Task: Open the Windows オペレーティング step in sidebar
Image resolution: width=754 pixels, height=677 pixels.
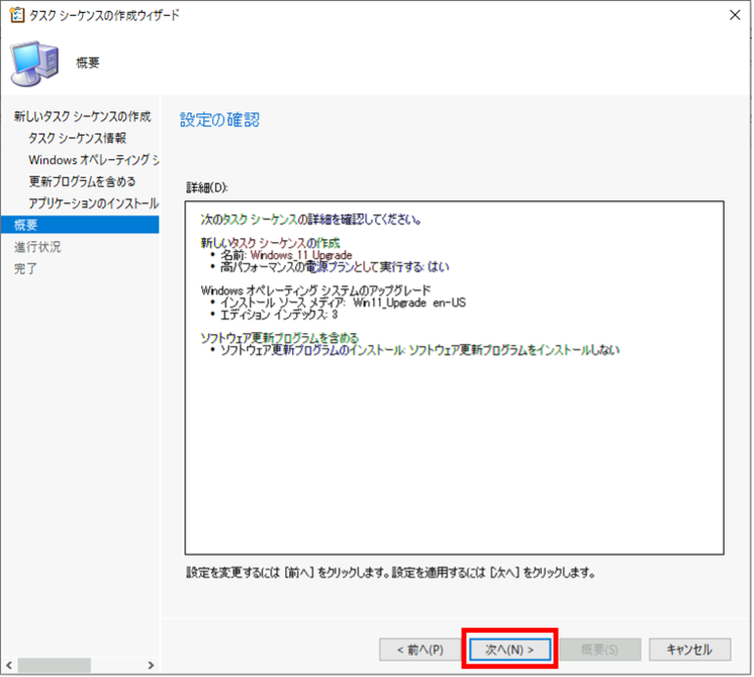Action: click(x=94, y=159)
